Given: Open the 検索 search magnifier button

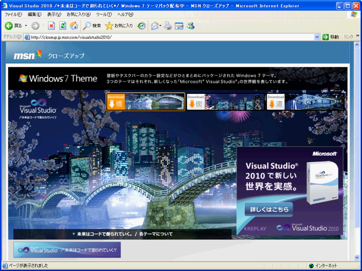Looking at the screenshot, I should [92, 26].
